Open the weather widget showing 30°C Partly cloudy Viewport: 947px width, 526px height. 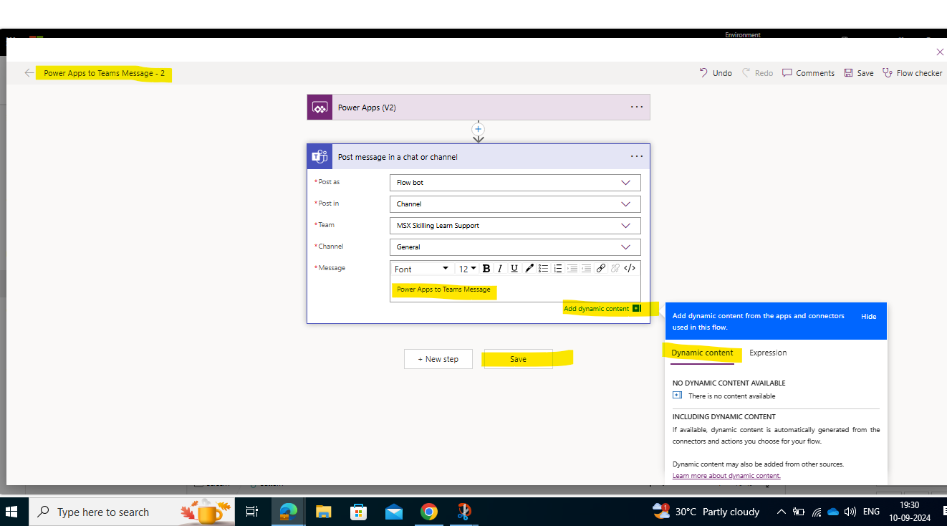706,512
